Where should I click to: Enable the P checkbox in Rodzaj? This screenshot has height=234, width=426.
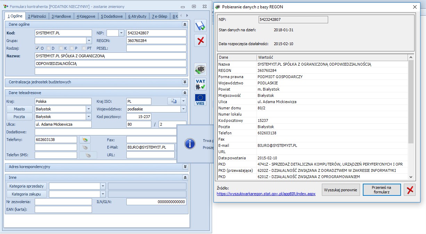pos(72,48)
